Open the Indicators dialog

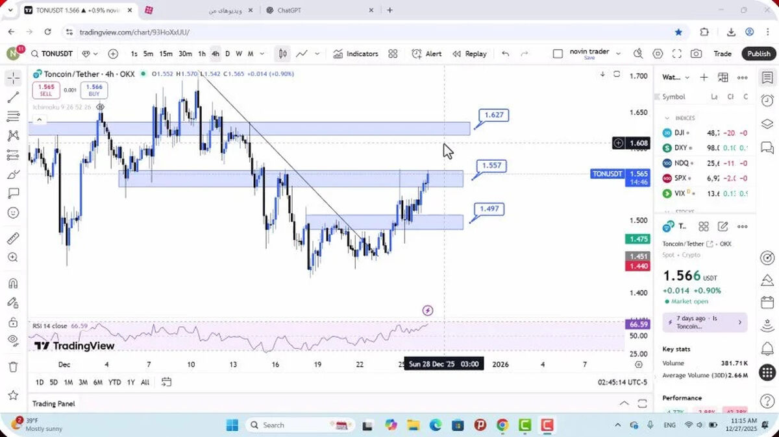[x=356, y=54]
